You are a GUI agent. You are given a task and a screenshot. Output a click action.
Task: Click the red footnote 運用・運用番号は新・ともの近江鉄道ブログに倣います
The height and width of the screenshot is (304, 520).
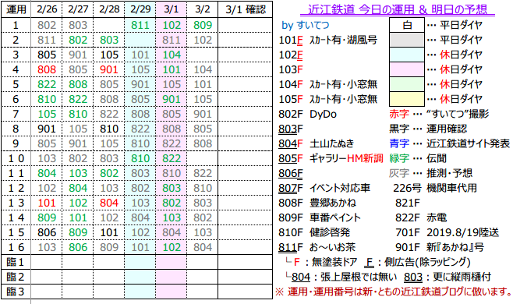(394, 292)
